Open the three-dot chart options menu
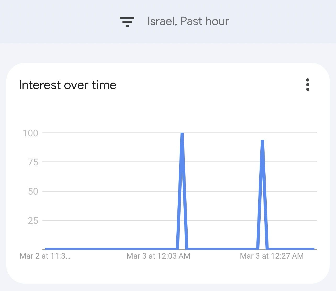The height and width of the screenshot is (291, 336). [x=307, y=85]
